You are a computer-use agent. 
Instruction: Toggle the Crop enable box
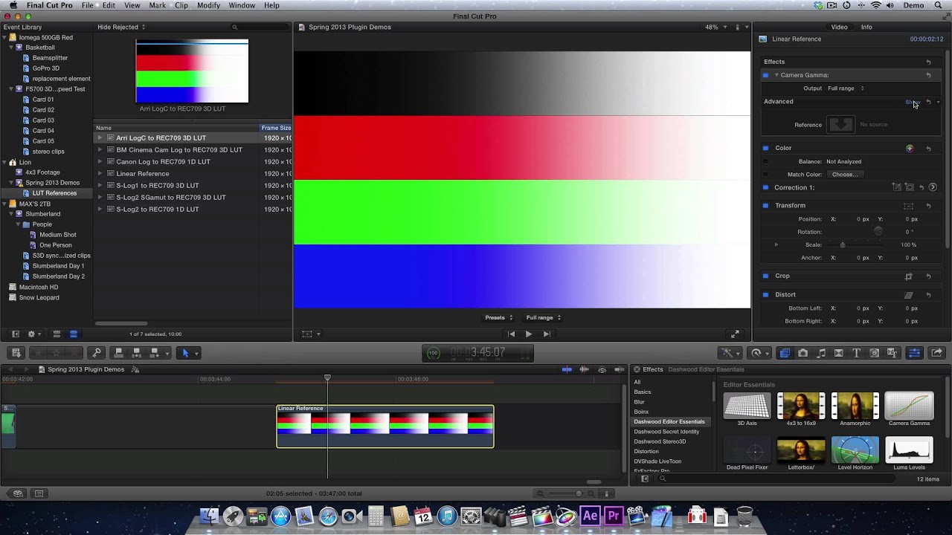(x=765, y=276)
